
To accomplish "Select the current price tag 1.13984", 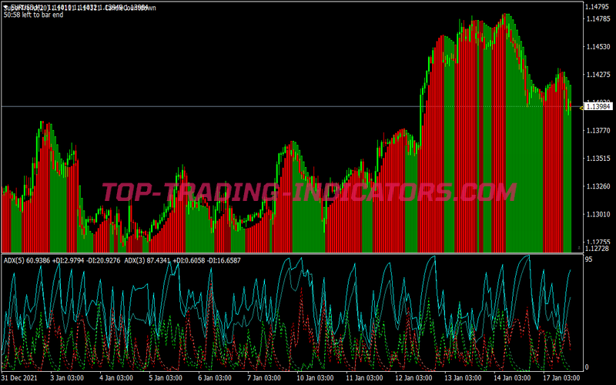I will point(598,106).
